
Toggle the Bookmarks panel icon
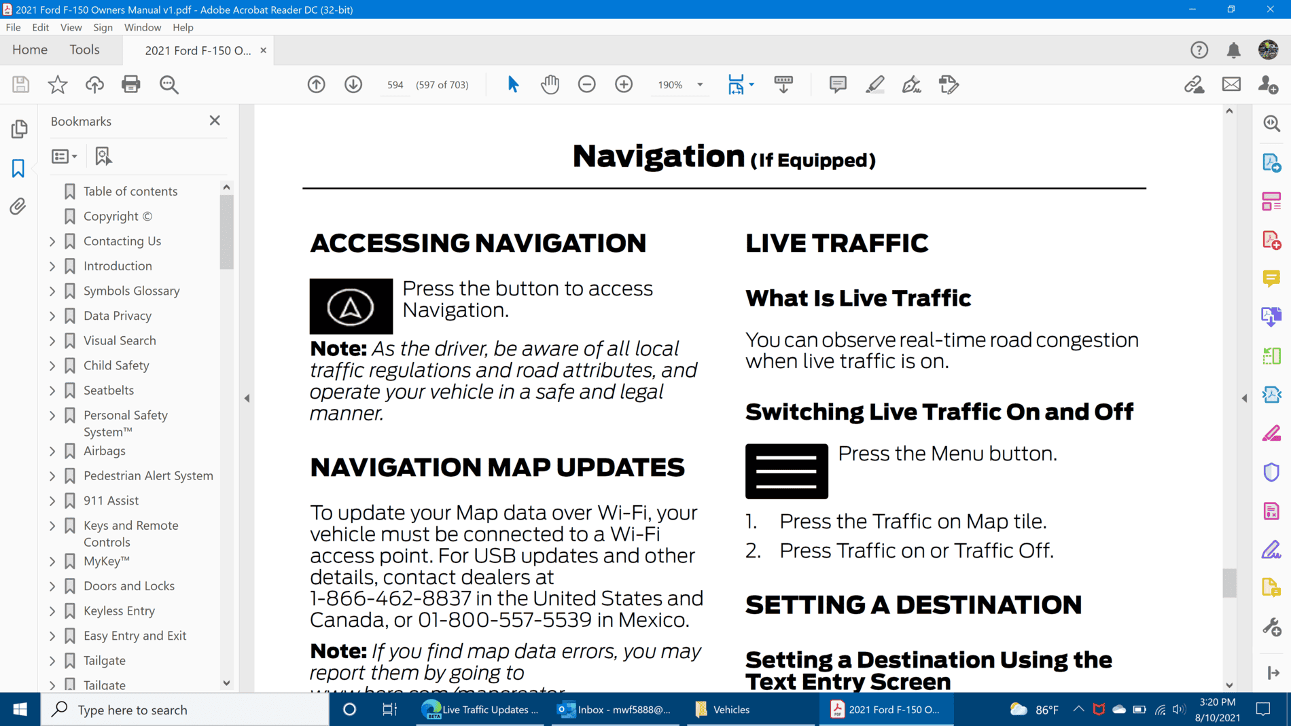click(18, 168)
